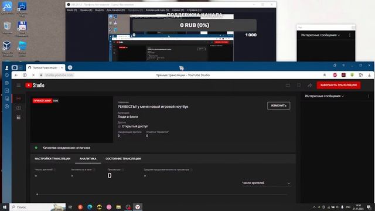
Task: Open the tab counter icon in browser
Action: pos(15,68)
